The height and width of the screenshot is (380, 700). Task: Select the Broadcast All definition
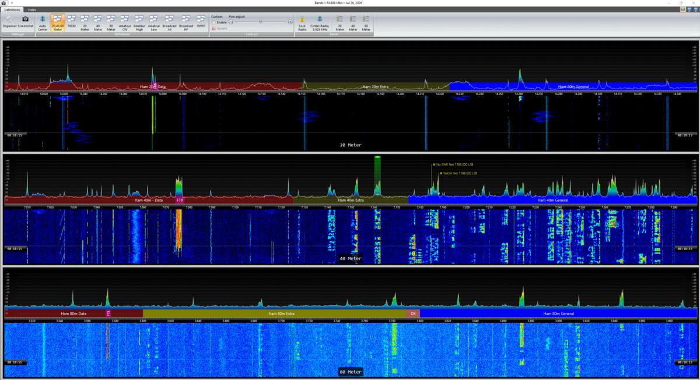tap(170, 23)
